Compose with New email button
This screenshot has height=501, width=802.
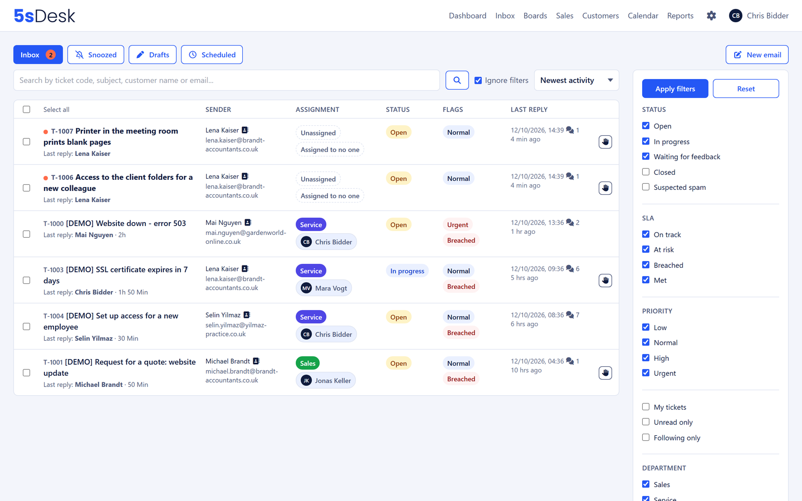(757, 55)
